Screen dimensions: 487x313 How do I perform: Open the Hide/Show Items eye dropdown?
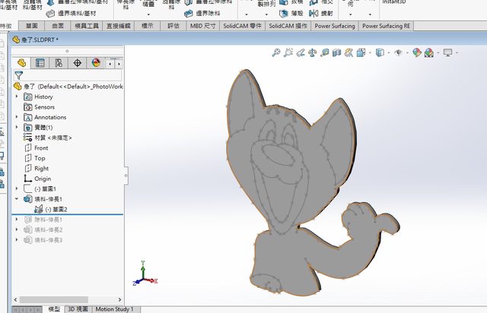(399, 52)
